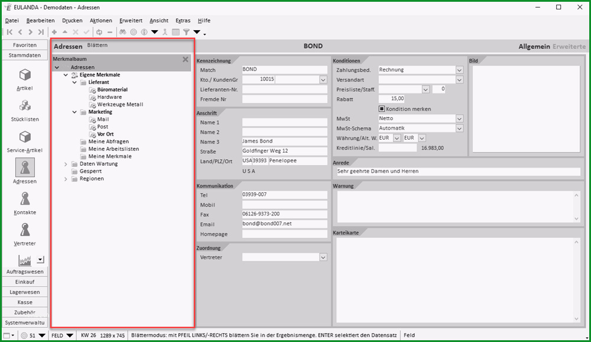Open the Versandart dropdown
The width and height of the screenshot is (591, 342).
459,80
